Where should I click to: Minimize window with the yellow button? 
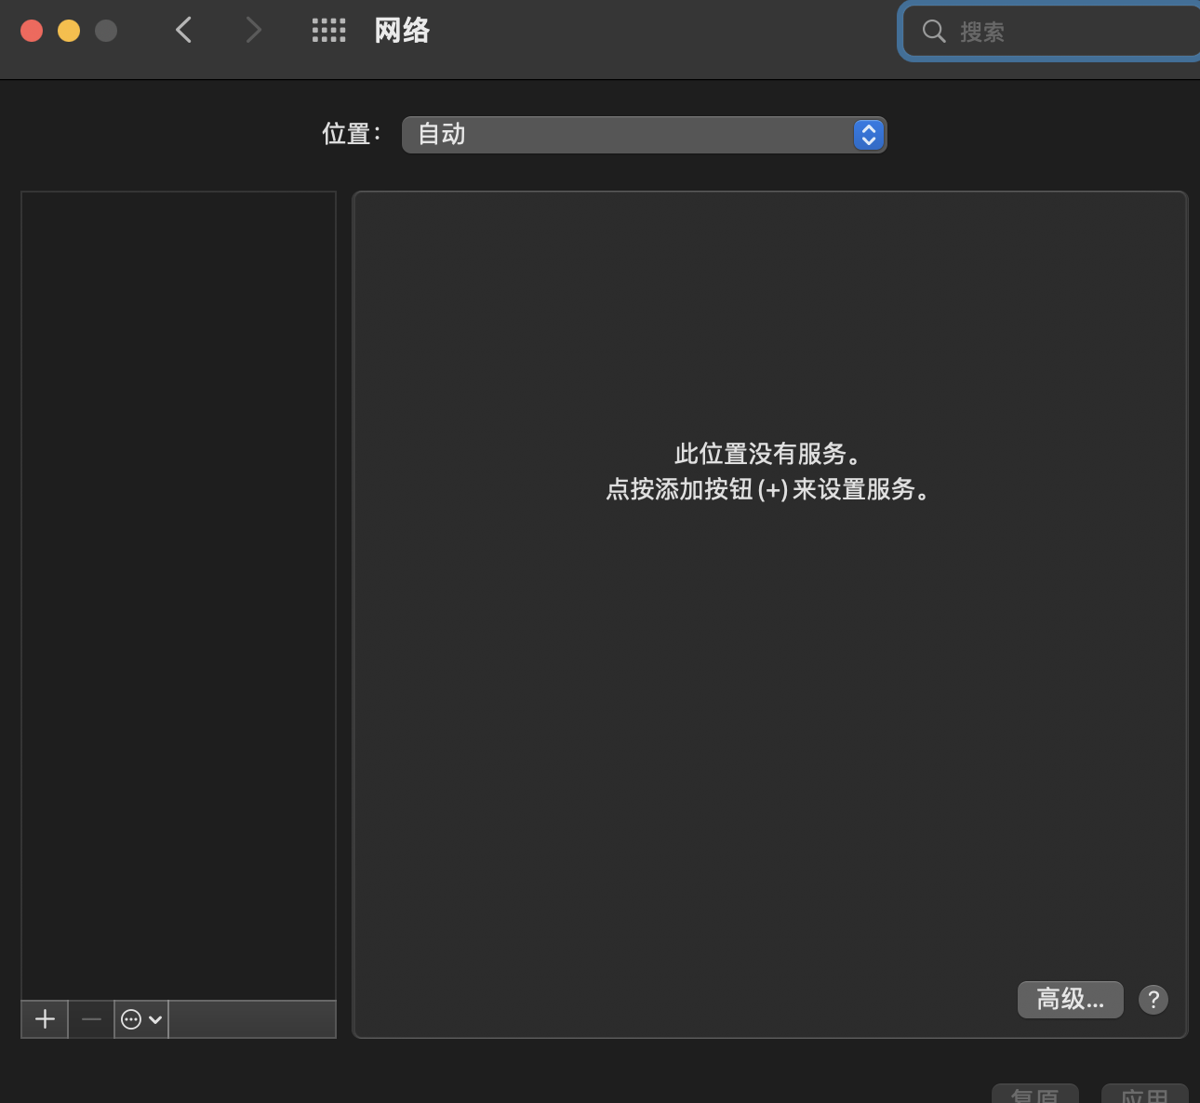click(69, 31)
